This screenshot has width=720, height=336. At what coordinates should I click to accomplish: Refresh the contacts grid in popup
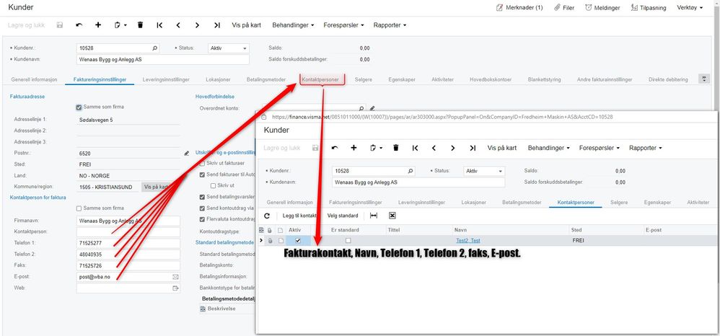[x=267, y=216]
